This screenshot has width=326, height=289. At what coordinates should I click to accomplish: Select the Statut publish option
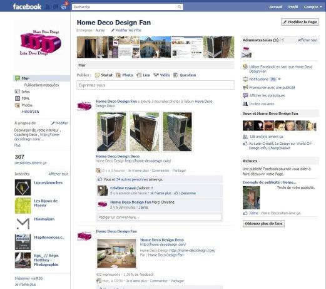pos(104,75)
